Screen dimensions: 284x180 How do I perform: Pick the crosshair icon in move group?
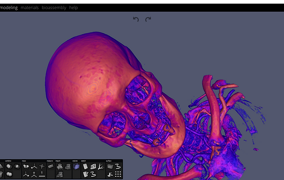[42, 166]
